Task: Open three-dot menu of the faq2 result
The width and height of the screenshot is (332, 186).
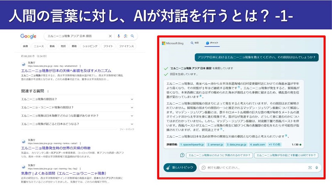Action: coord(80,169)
